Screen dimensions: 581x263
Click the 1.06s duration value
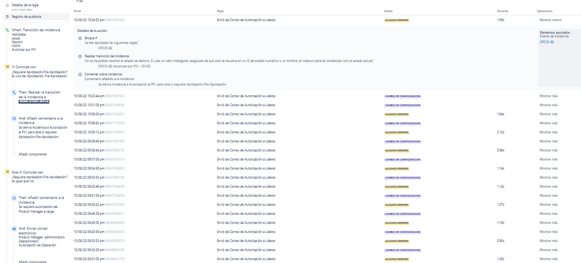tap(500, 20)
